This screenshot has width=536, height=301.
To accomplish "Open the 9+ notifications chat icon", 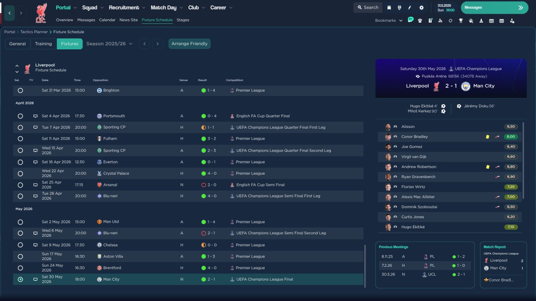I will (410, 20).
